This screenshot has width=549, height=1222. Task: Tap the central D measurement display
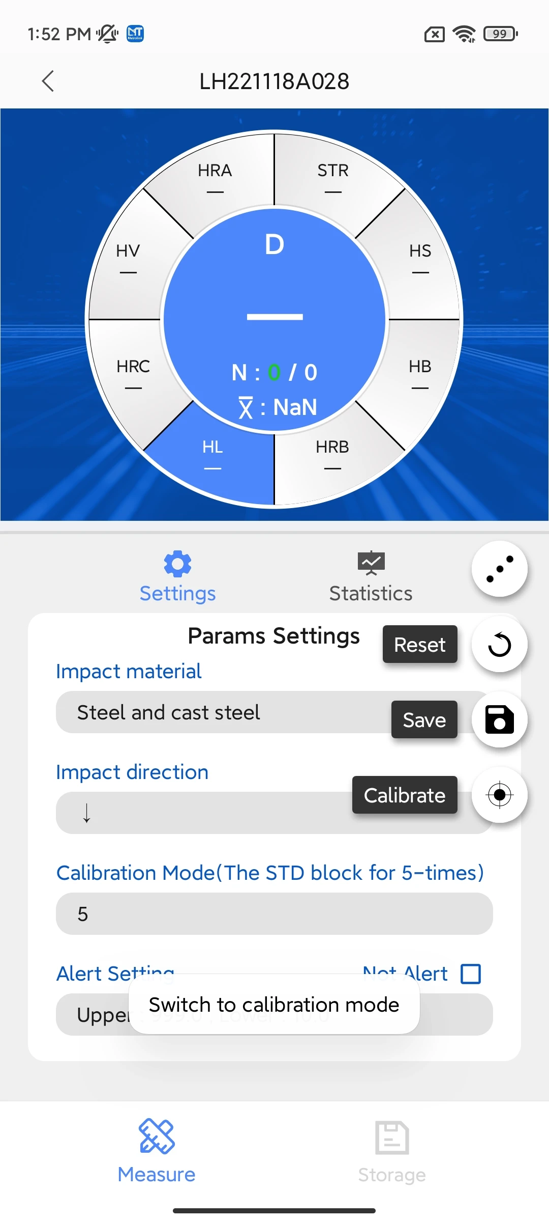click(274, 320)
